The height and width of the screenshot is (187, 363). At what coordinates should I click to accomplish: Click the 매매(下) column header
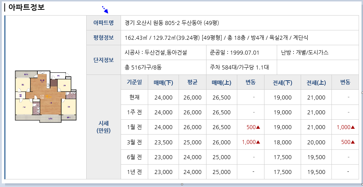[x=163, y=82]
